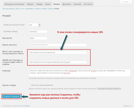Focus the Пароль мерчанта password field
The height and width of the screenshot is (108, 134).
pos(58,45)
